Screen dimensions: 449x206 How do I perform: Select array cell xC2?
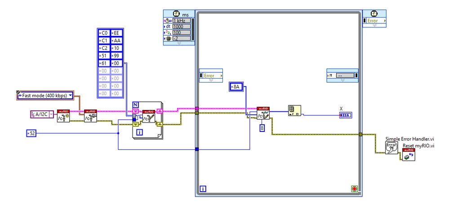click(104, 48)
